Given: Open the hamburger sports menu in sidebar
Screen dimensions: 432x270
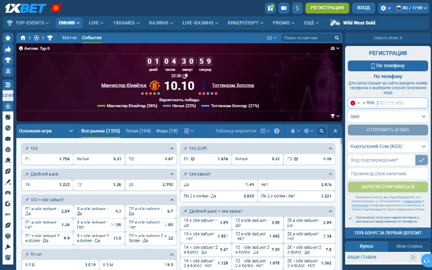Looking at the screenshot, I should pos(8,85).
